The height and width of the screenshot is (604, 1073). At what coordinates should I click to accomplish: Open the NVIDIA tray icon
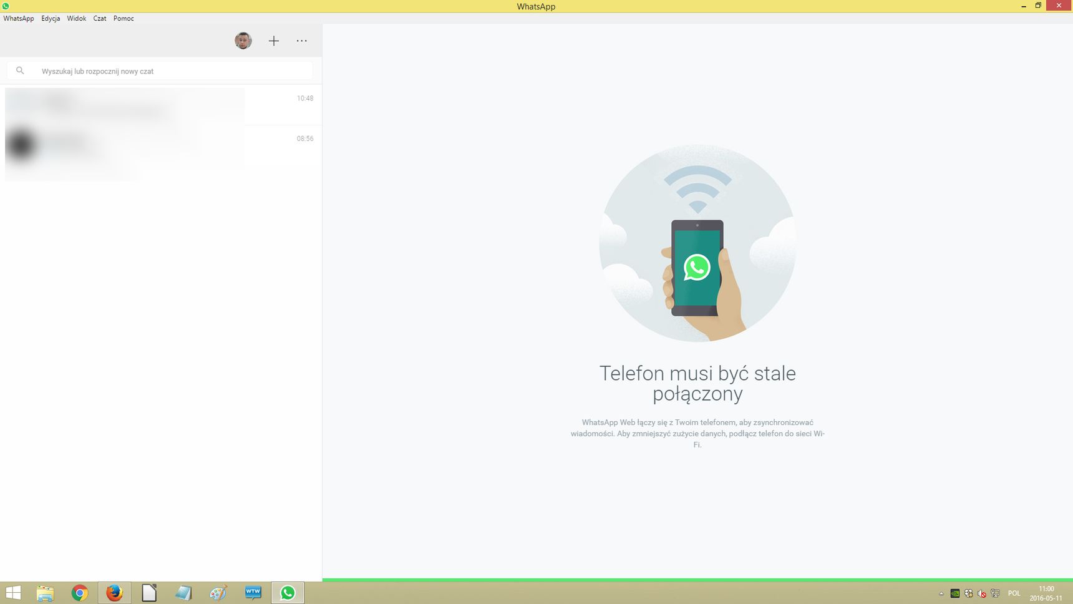click(x=955, y=593)
